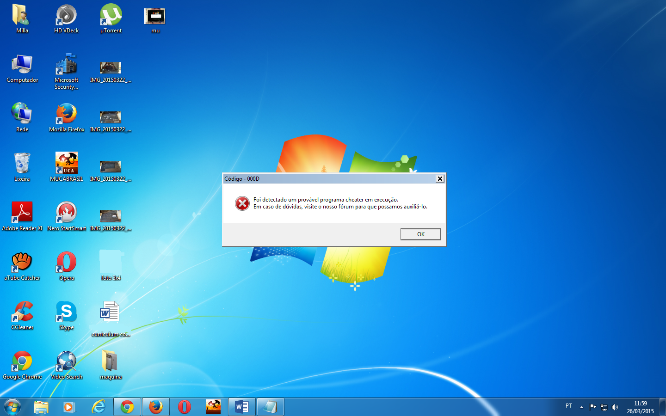Select the Skype desktop icon
Viewport: 666px width, 416px height.
click(67, 312)
